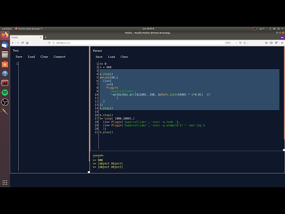Click the SinOsc.ar code on line 10
The image size is (285, 214).
[160, 95]
